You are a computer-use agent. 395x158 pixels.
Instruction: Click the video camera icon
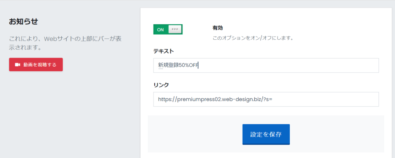pyautogui.click(x=17, y=65)
